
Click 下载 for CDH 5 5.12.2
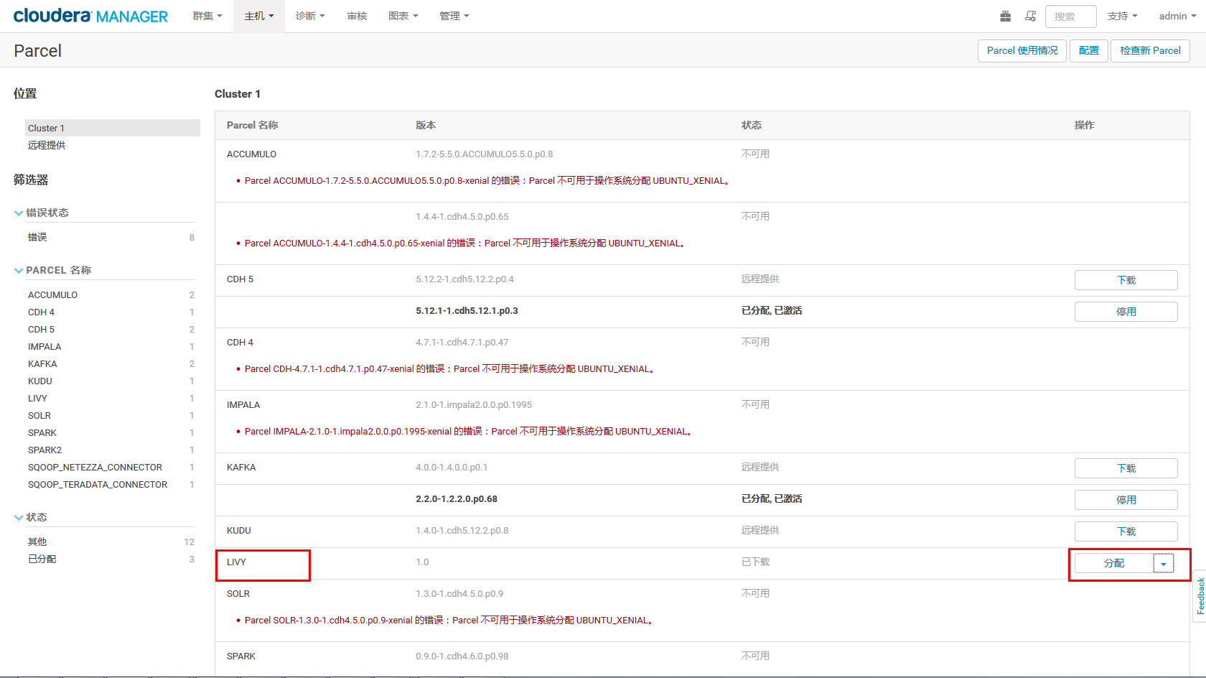[1126, 280]
